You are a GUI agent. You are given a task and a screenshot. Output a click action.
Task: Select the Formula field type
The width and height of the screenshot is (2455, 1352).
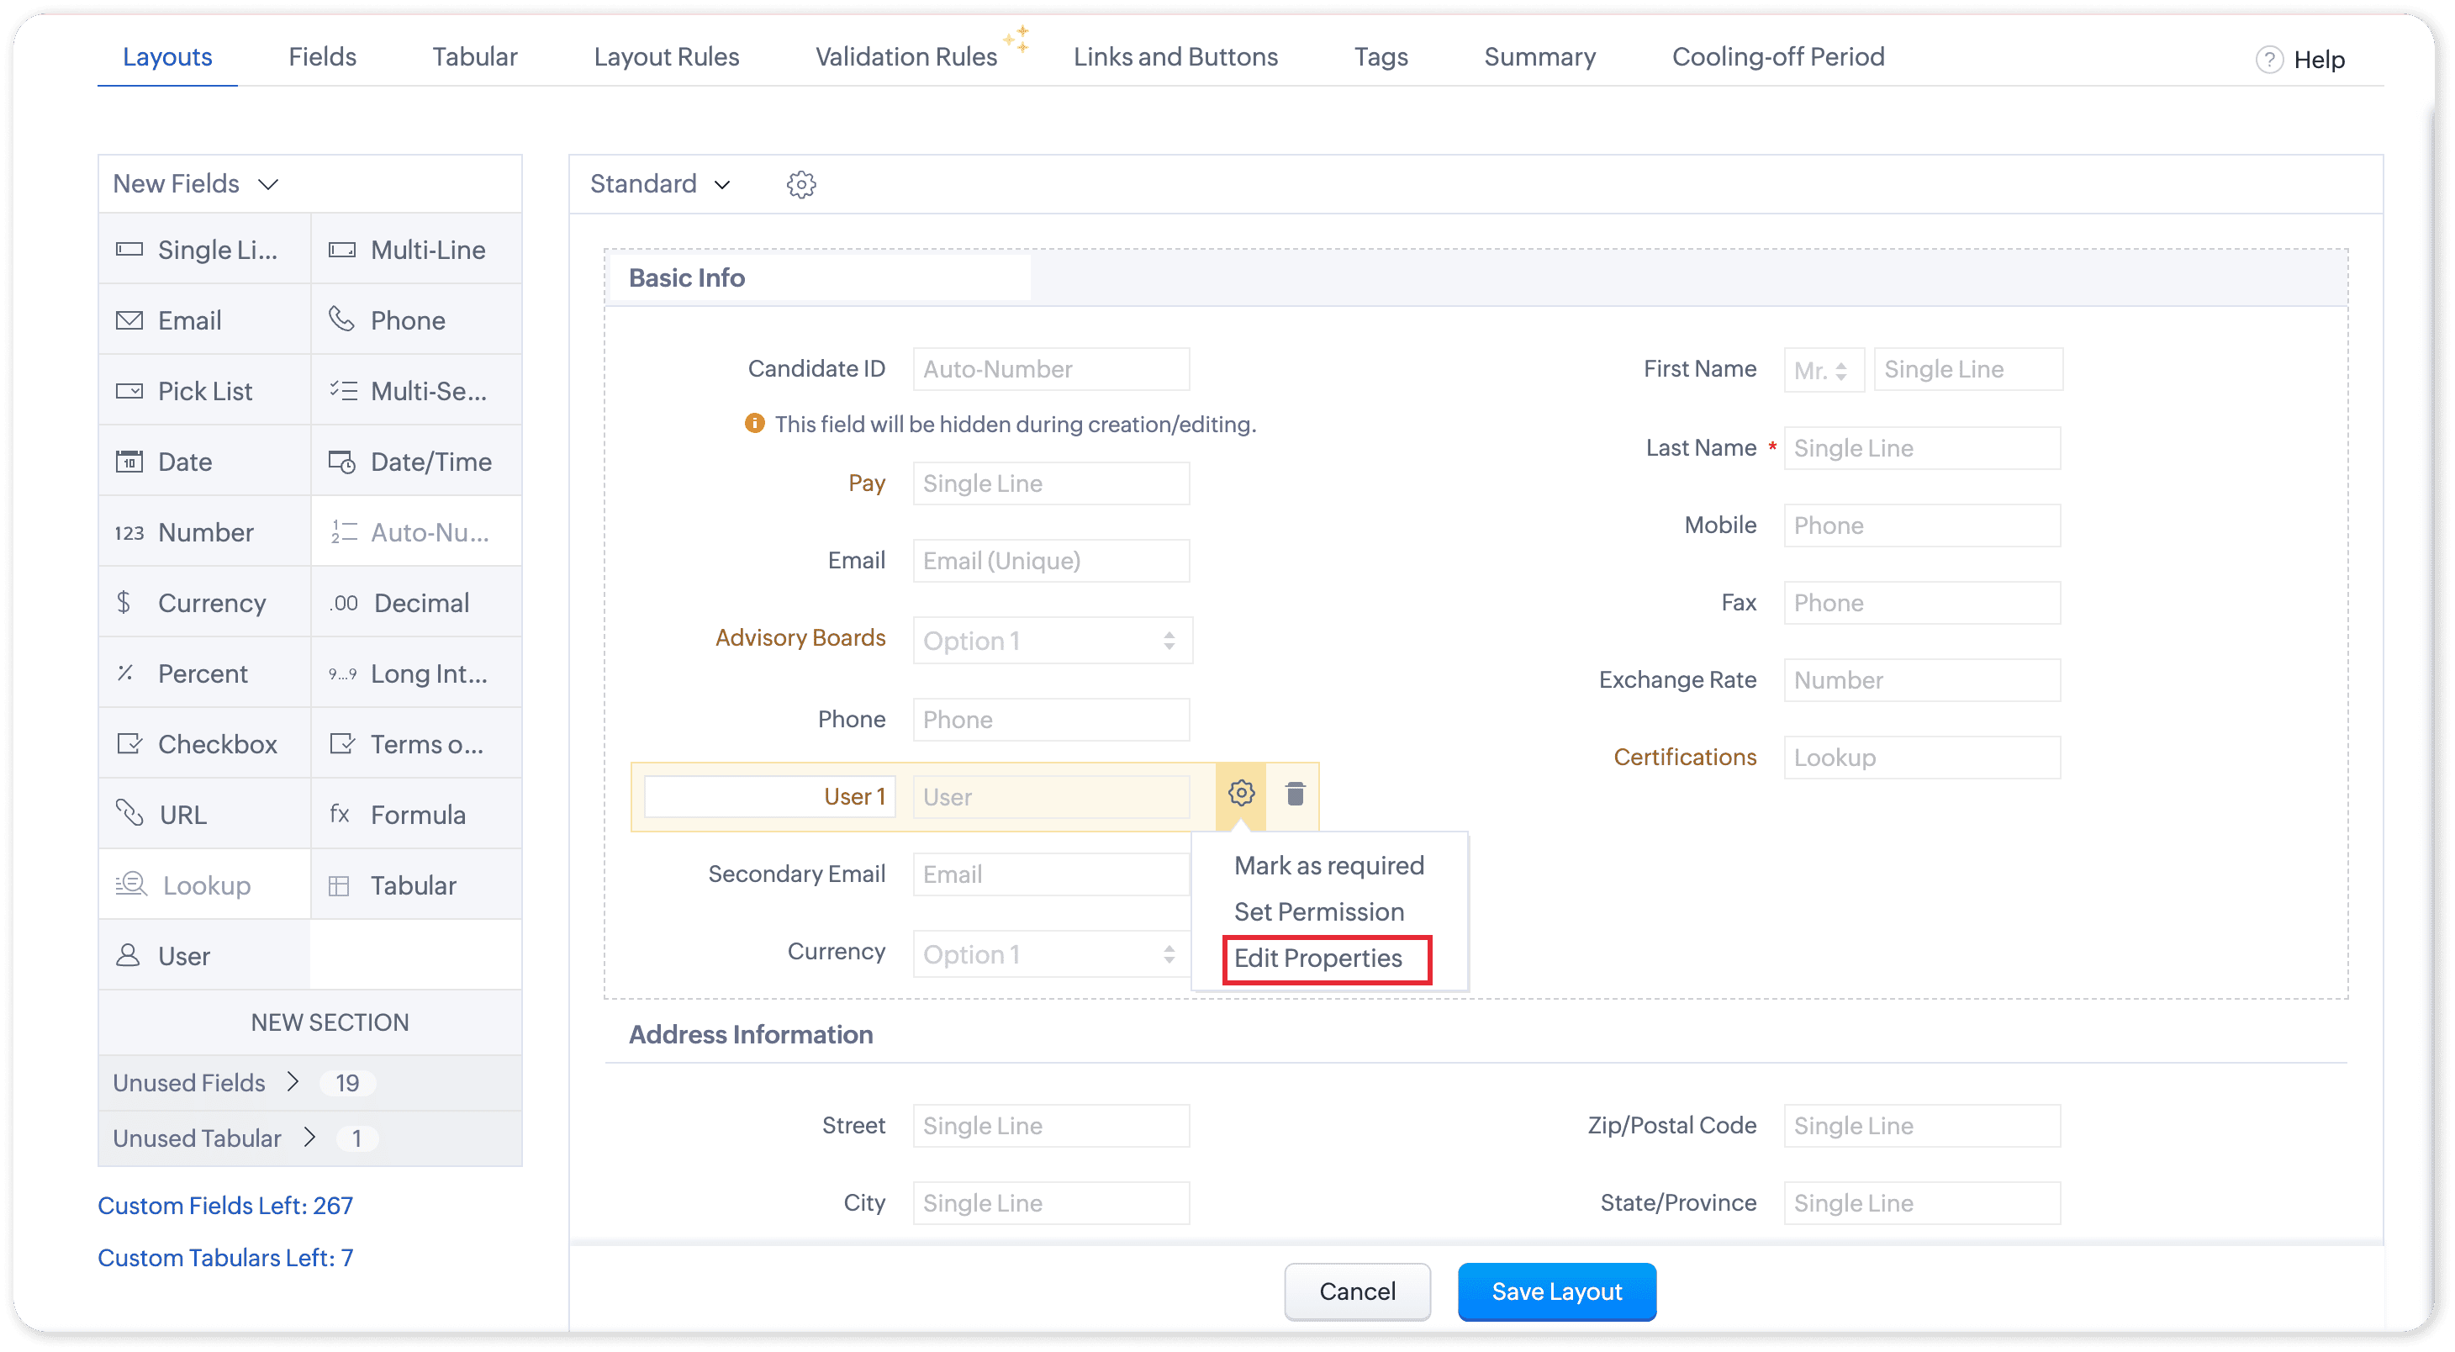[416, 815]
